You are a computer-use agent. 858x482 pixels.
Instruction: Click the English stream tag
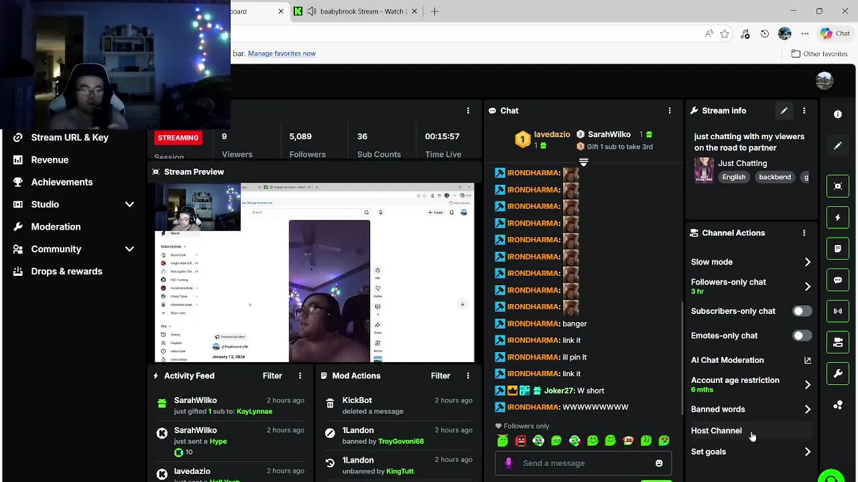(x=733, y=177)
